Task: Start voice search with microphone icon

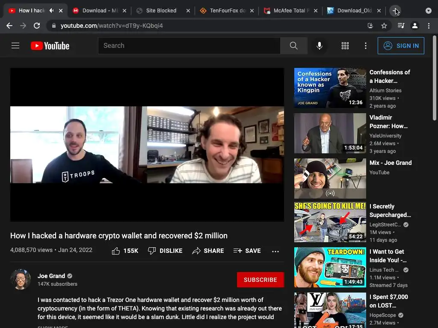Action: point(319,46)
